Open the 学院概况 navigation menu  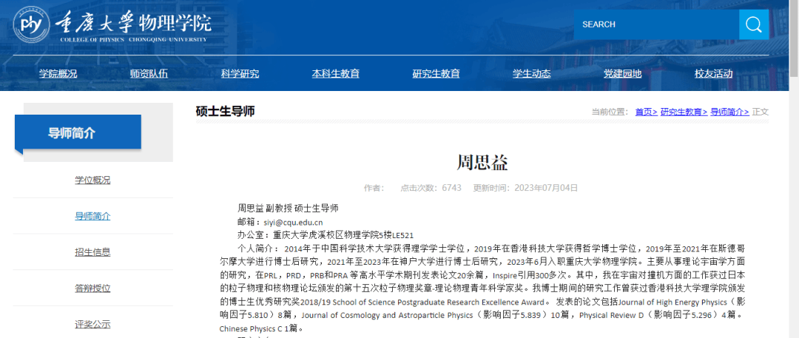click(x=58, y=73)
